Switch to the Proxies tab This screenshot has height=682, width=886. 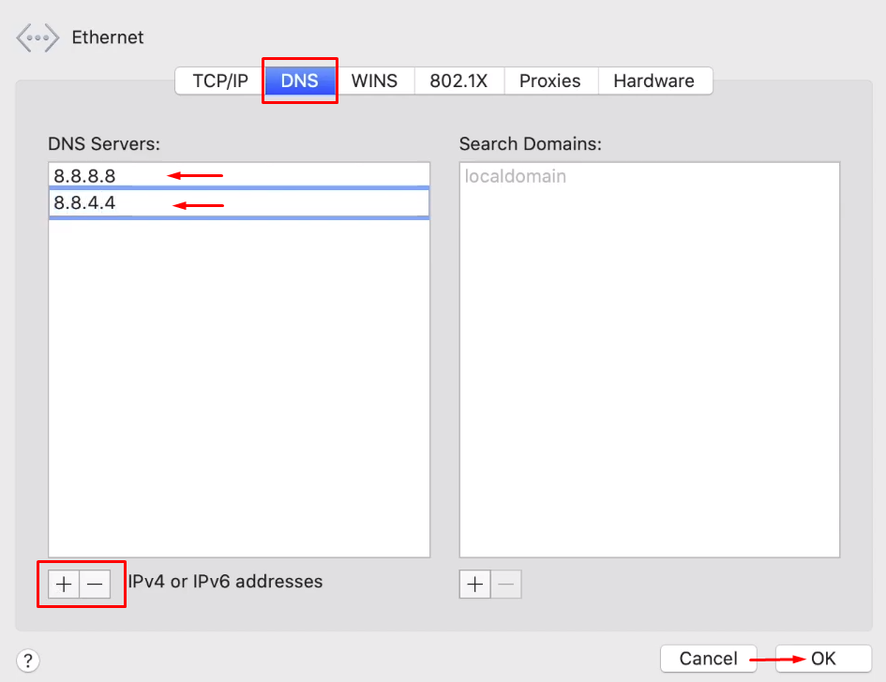pos(550,81)
